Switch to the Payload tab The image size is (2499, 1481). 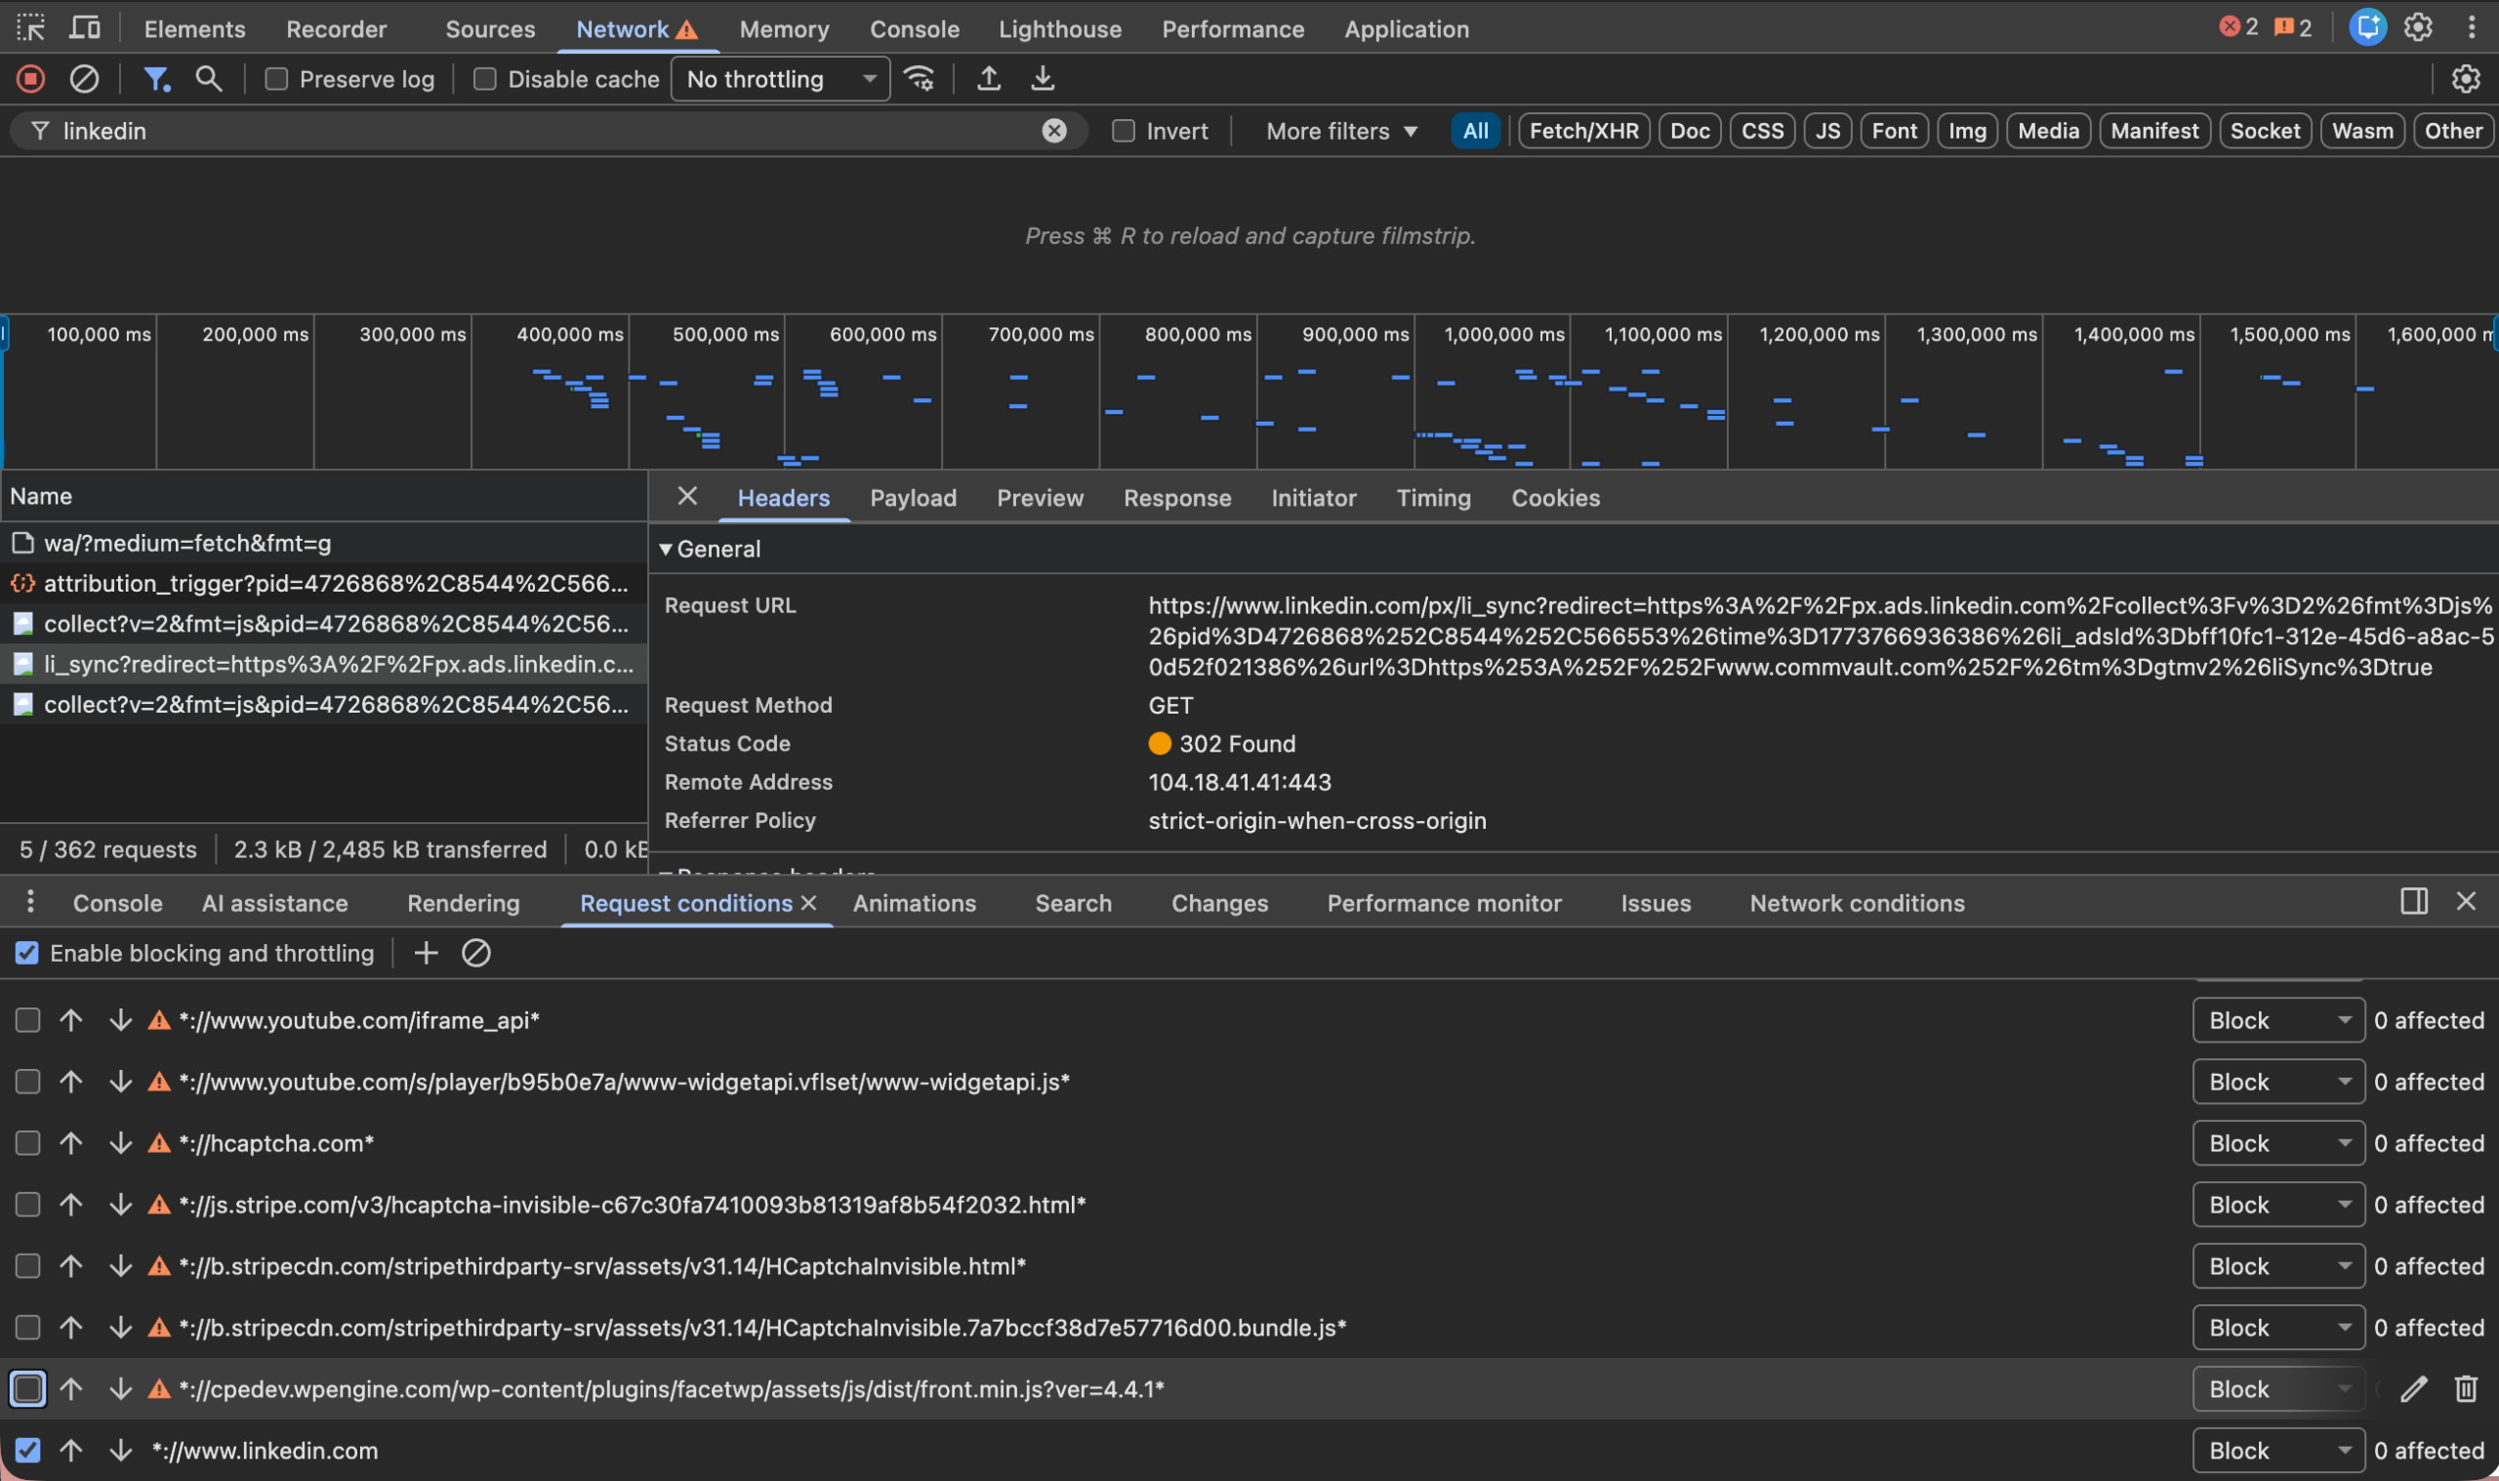[x=912, y=498]
